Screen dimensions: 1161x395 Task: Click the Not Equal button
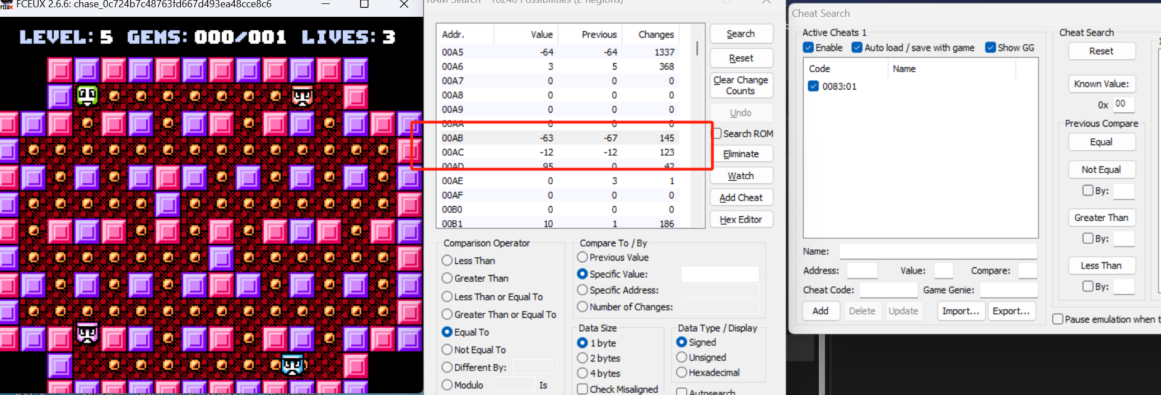(1102, 170)
